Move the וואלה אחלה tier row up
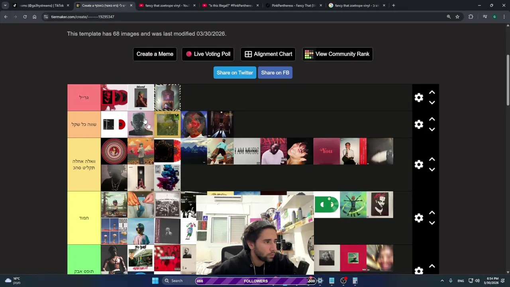This screenshot has width=510, height=287. pos(432,159)
